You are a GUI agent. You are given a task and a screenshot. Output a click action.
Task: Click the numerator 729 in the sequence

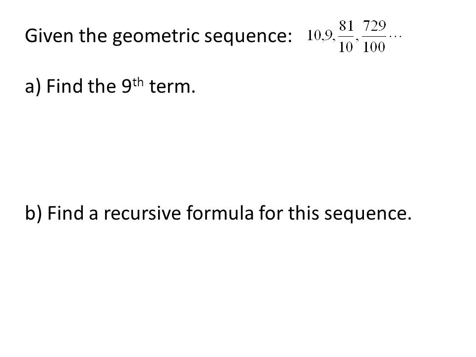pos(374,26)
